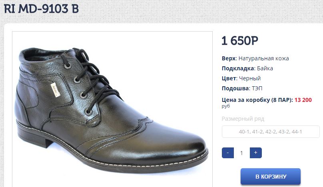Click the 1 650Р price
323x187 pixels.
pos(240,40)
